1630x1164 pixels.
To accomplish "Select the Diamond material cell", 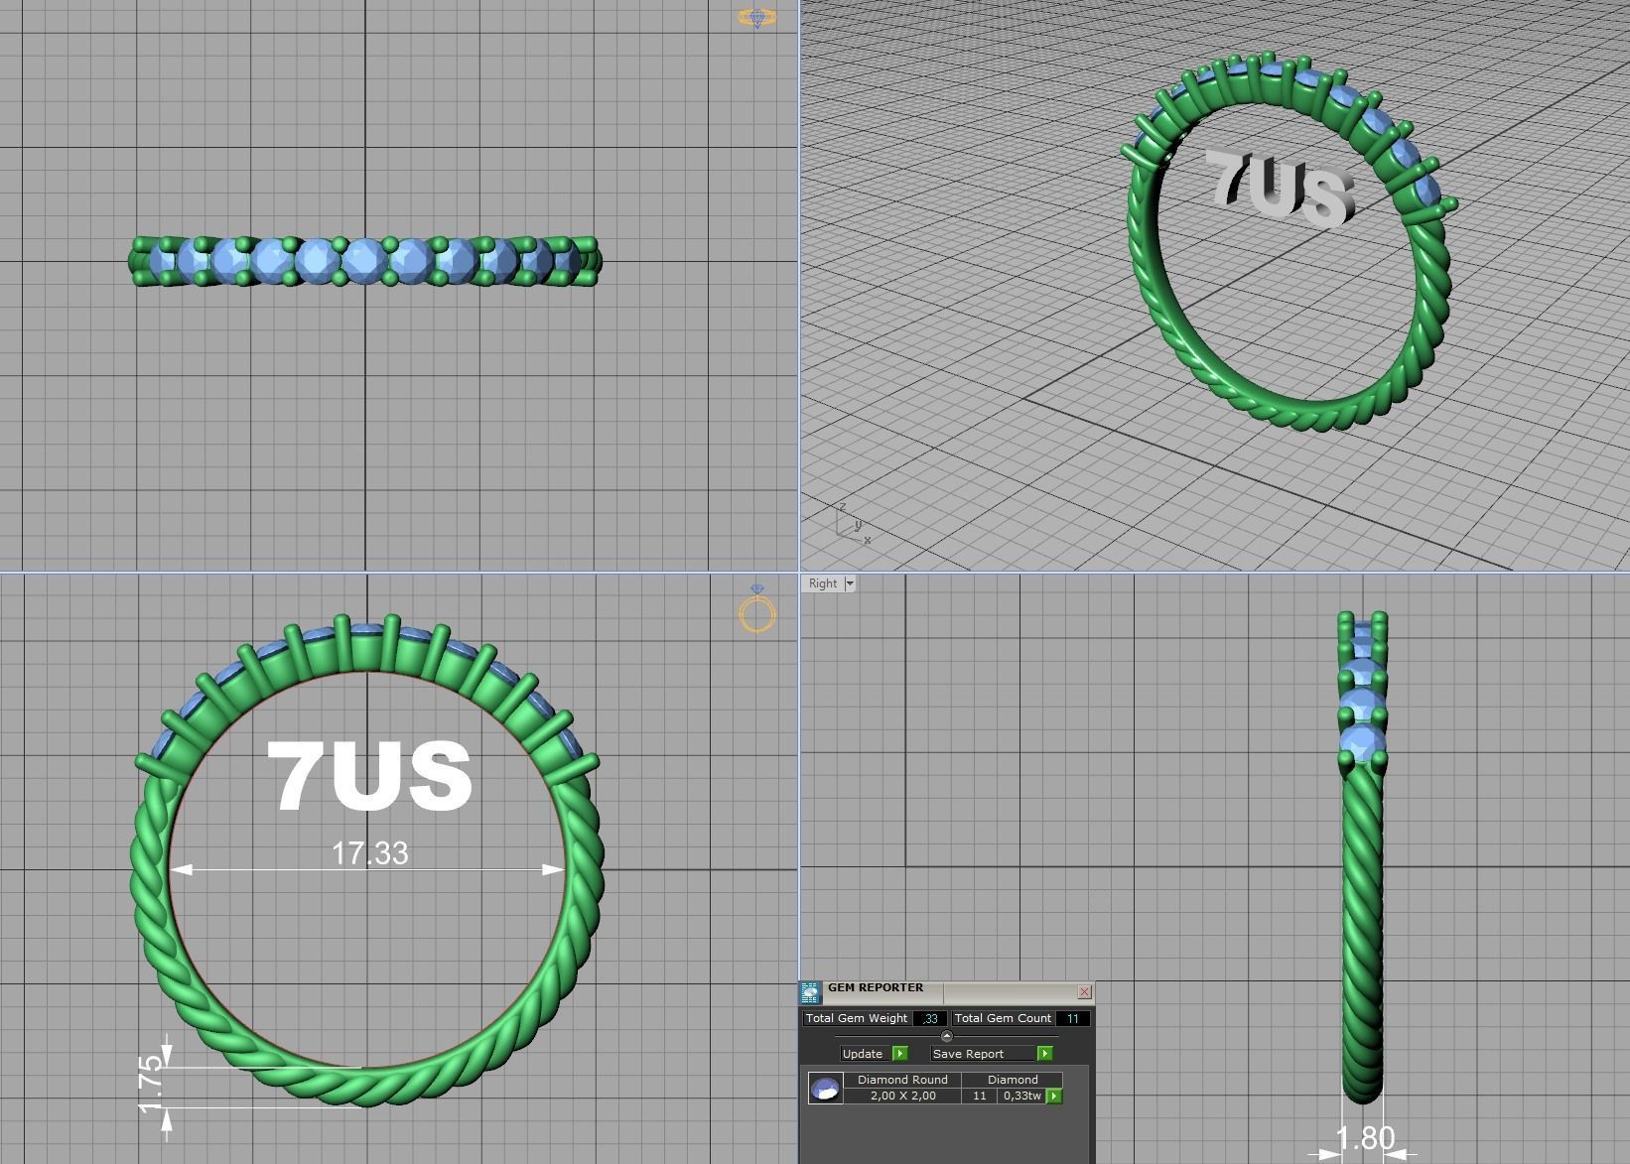I will [x=1013, y=1080].
